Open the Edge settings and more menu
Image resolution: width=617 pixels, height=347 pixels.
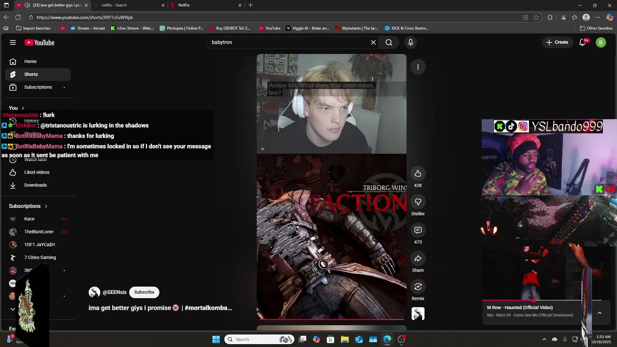tap(598, 17)
